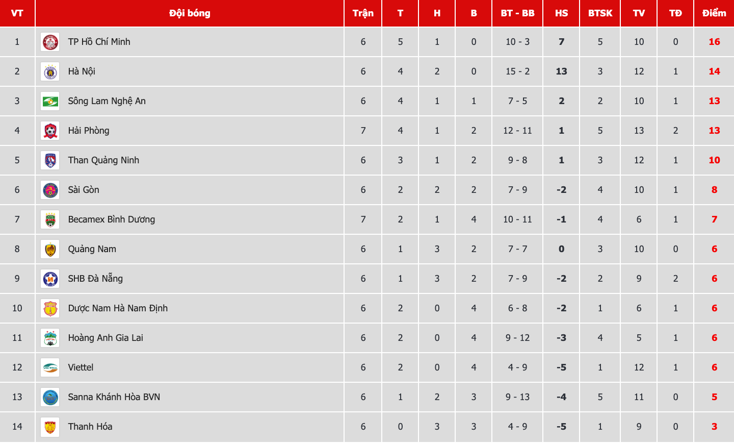The image size is (734, 443).
Task: Click the TP Hồ Chí Minh club logo
Action: [x=50, y=42]
